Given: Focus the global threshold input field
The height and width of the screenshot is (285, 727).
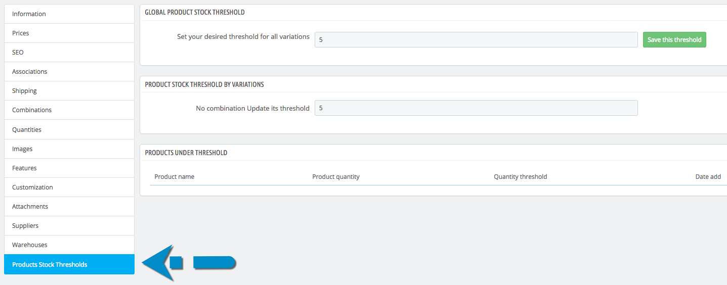Looking at the screenshot, I should click(476, 39).
